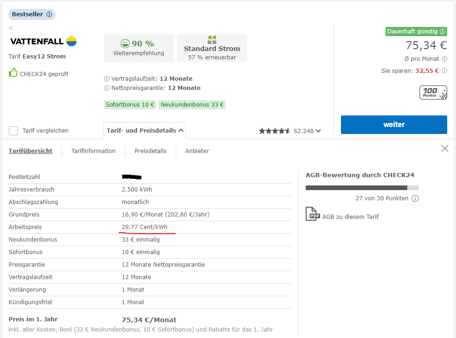Click the 75,34 € price at top right
This screenshot has height=338, width=456.
click(426, 45)
